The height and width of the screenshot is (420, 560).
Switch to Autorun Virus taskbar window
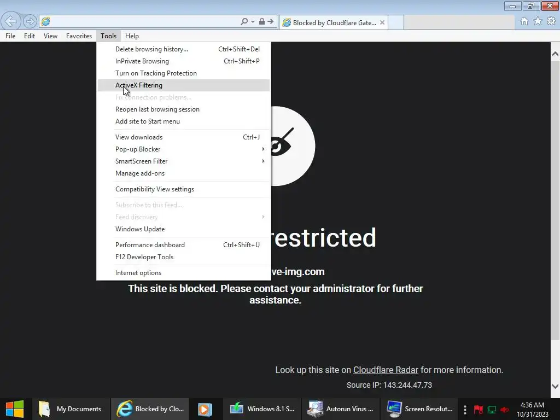point(340,409)
